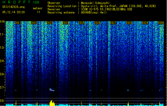Viewport: 167px width, 106px height.
Task: Click the 1.1 frequency axis label
Action: click(x=2, y=34)
